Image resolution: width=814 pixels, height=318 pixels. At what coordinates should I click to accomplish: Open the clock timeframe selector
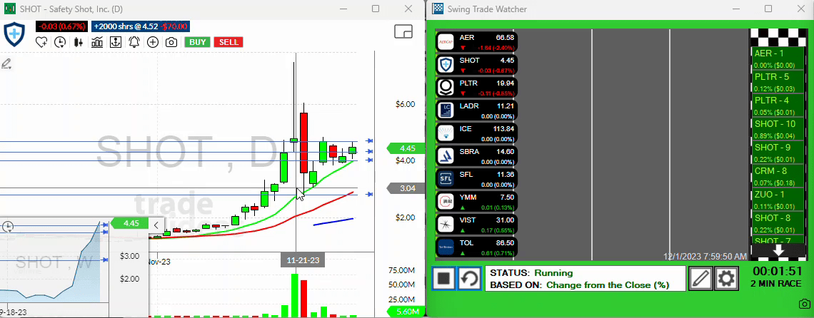(60, 42)
